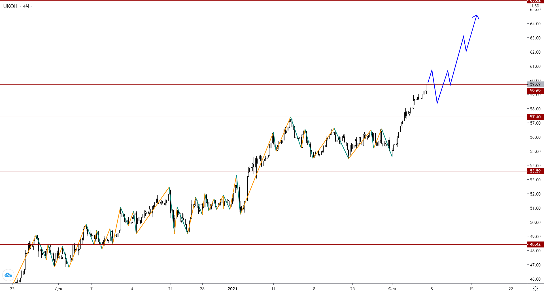Click the Фев month label on time axis

click(392, 289)
